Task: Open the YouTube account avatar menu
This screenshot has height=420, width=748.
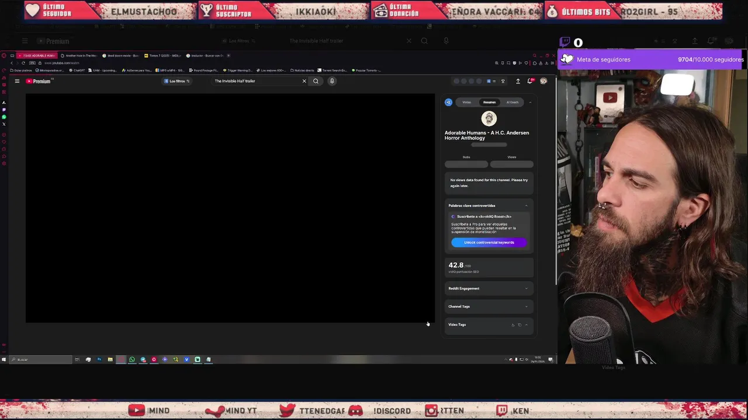Action: [x=543, y=81]
